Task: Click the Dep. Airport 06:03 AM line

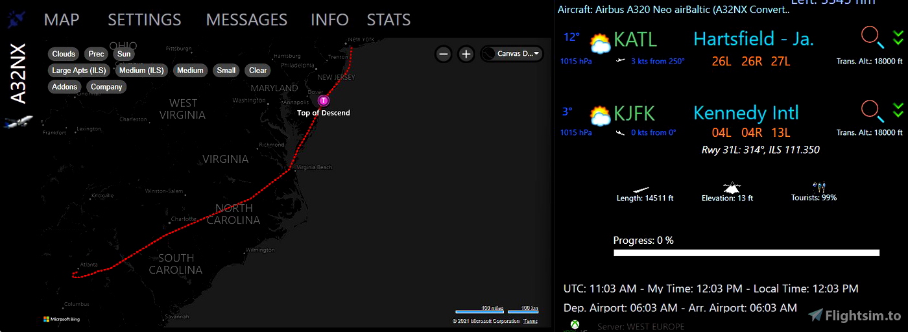Action: (680, 308)
